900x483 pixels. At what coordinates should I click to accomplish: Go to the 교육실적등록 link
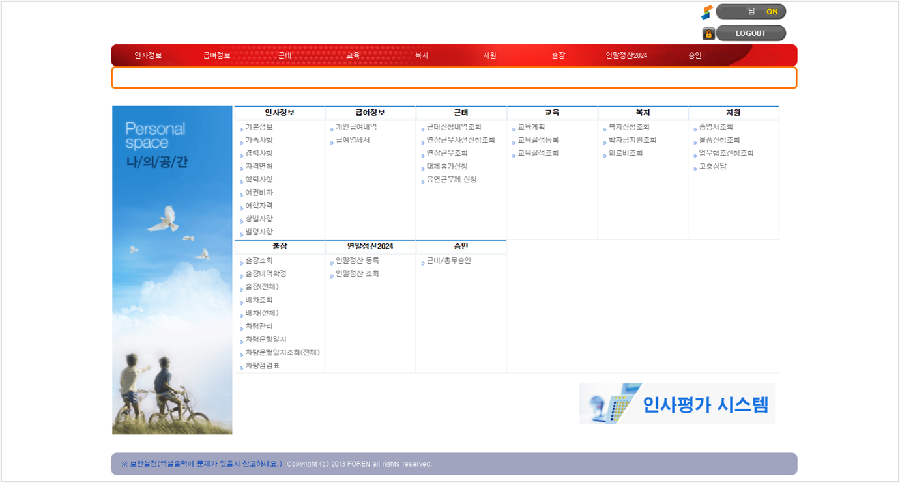click(538, 140)
